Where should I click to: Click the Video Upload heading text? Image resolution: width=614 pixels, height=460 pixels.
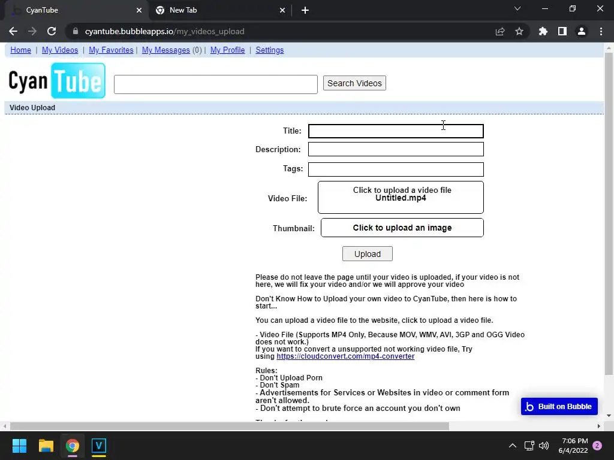tap(32, 108)
